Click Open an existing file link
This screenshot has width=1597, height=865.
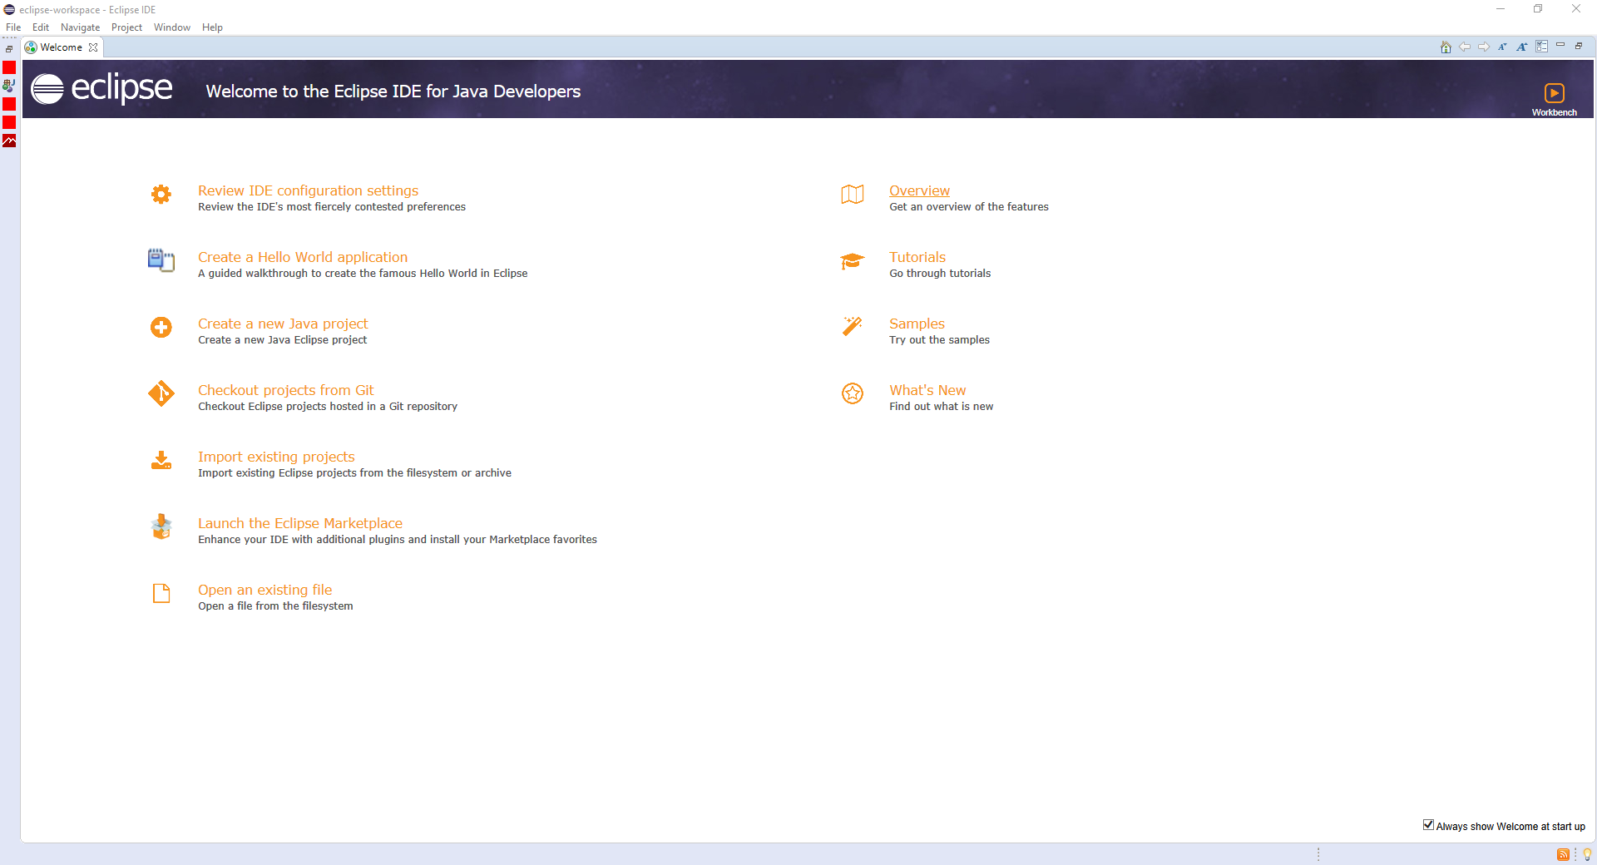(x=265, y=590)
